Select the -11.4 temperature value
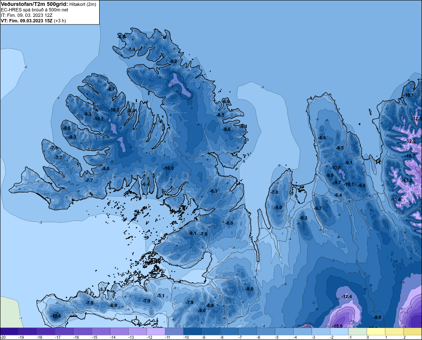Viewport: 422px width, 340px height. (x=396, y=199)
